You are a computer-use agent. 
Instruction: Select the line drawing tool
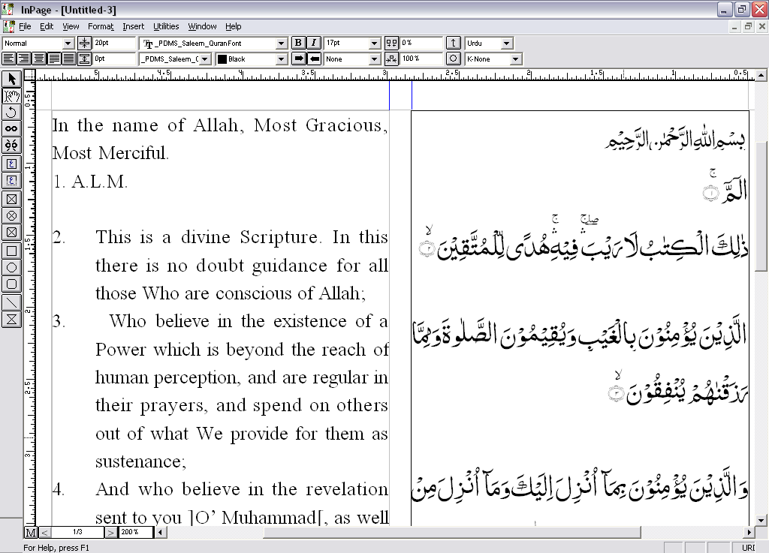tap(12, 303)
